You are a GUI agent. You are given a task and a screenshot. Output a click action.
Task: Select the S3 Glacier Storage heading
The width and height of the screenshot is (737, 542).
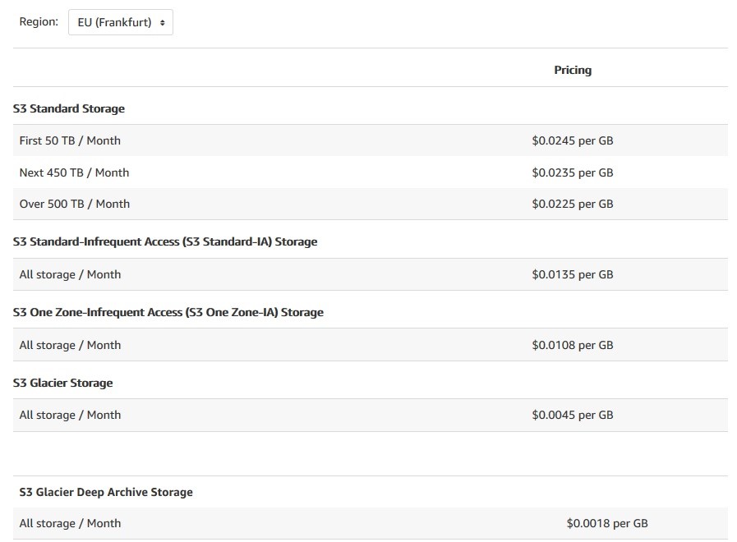point(63,383)
